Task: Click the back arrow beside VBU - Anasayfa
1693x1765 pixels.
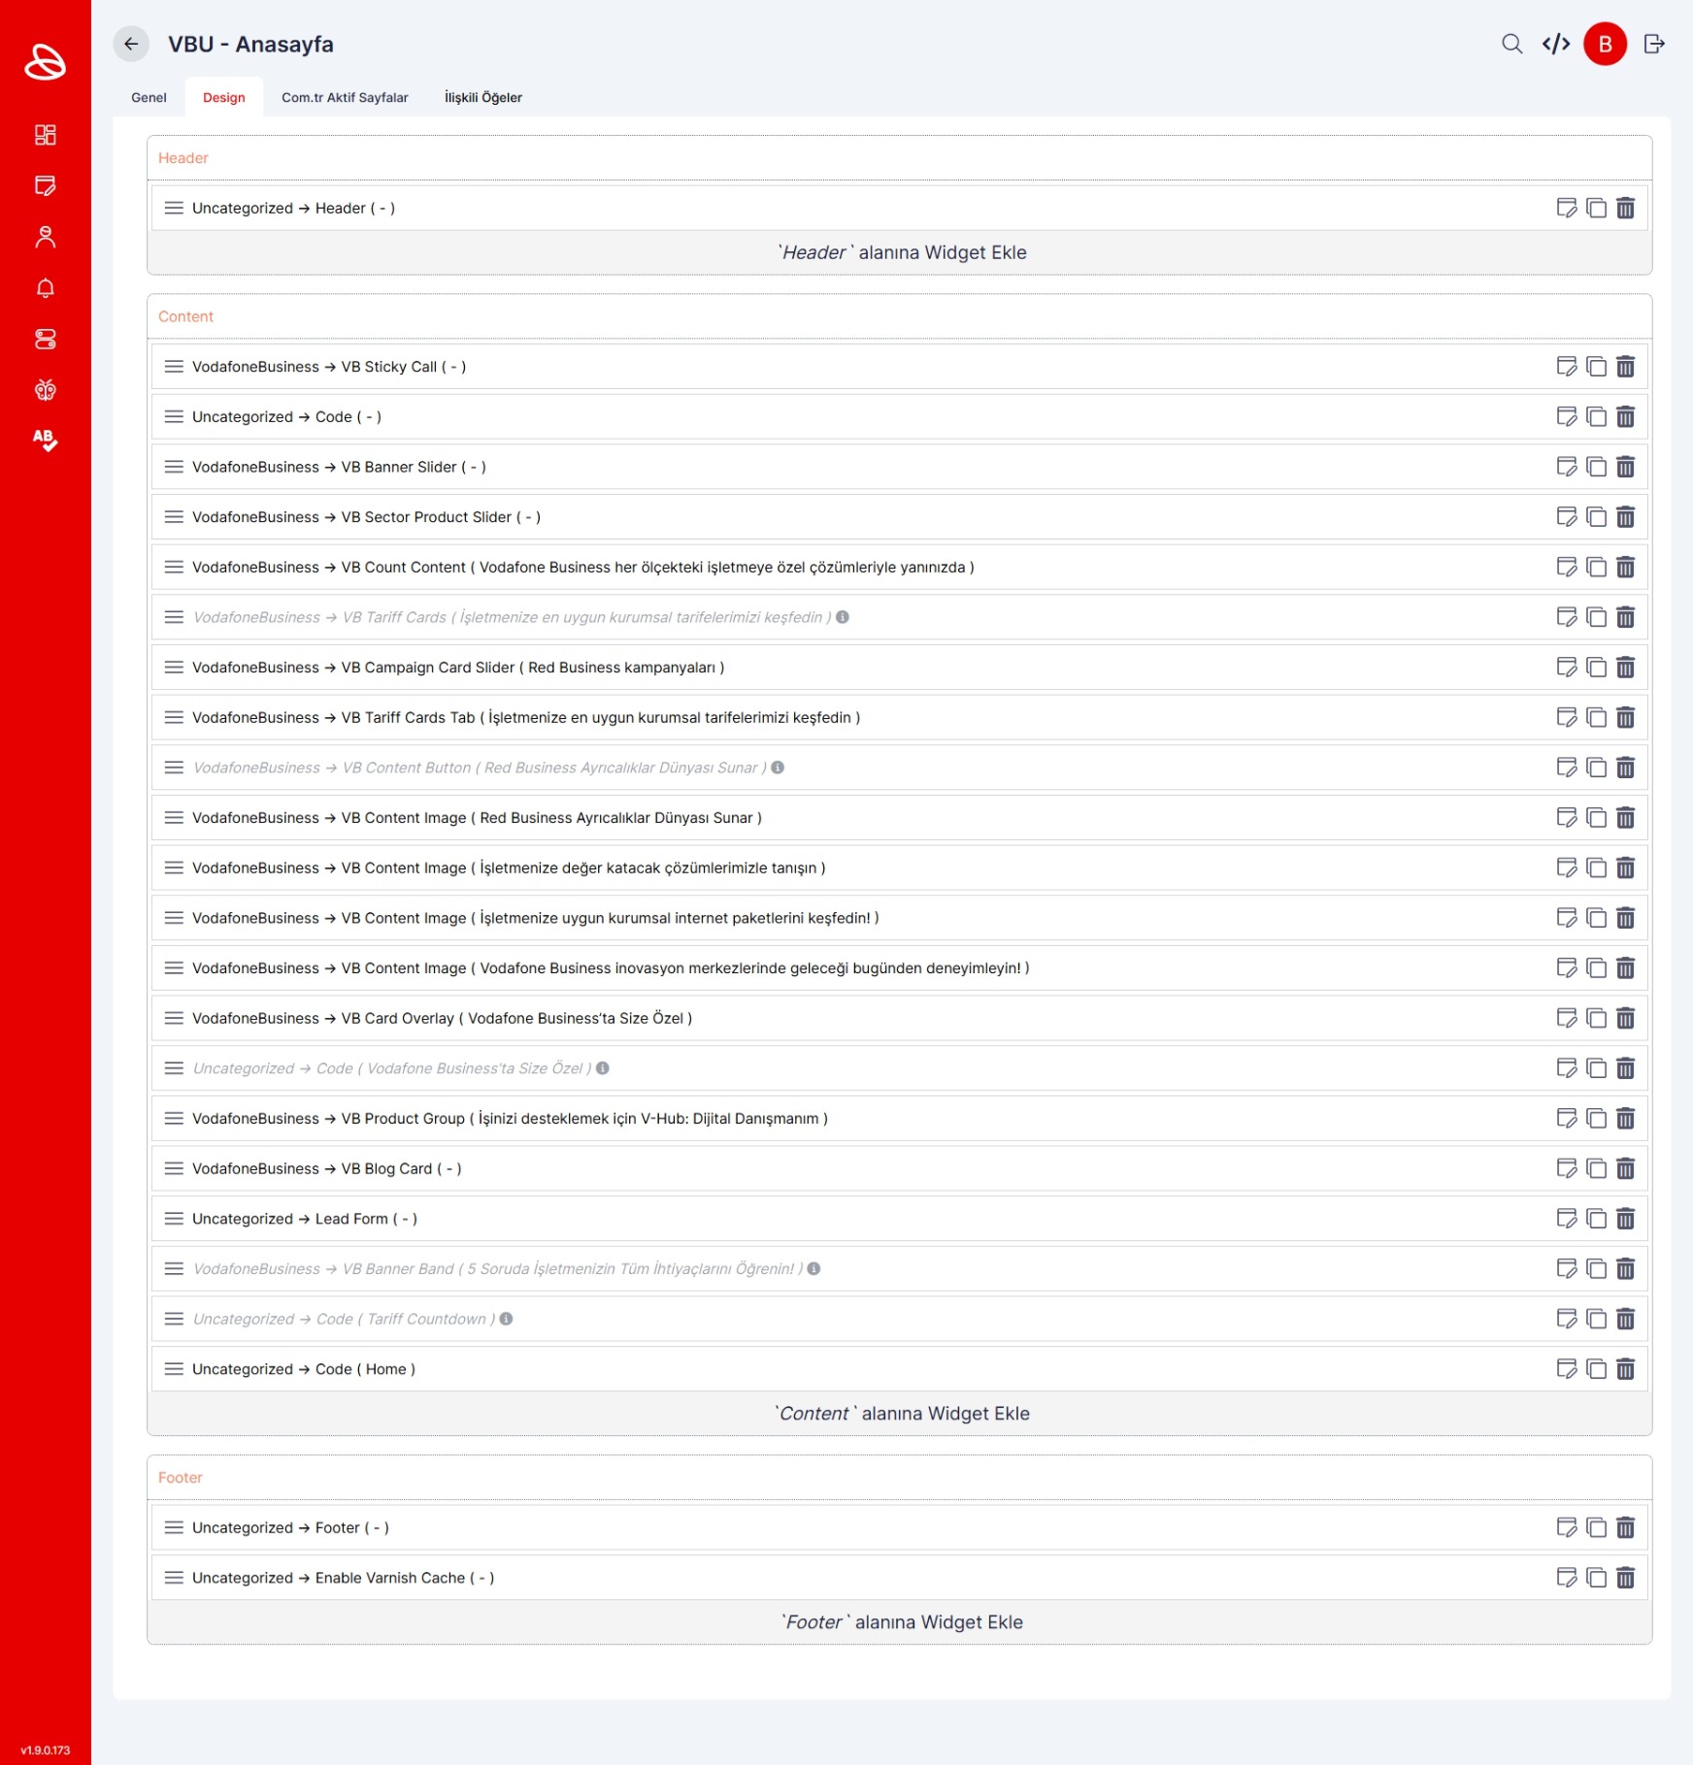Action: point(131,44)
